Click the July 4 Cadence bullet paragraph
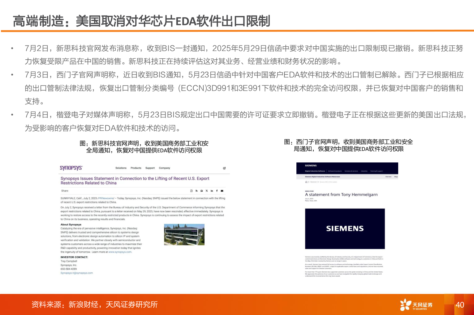 (246, 121)
